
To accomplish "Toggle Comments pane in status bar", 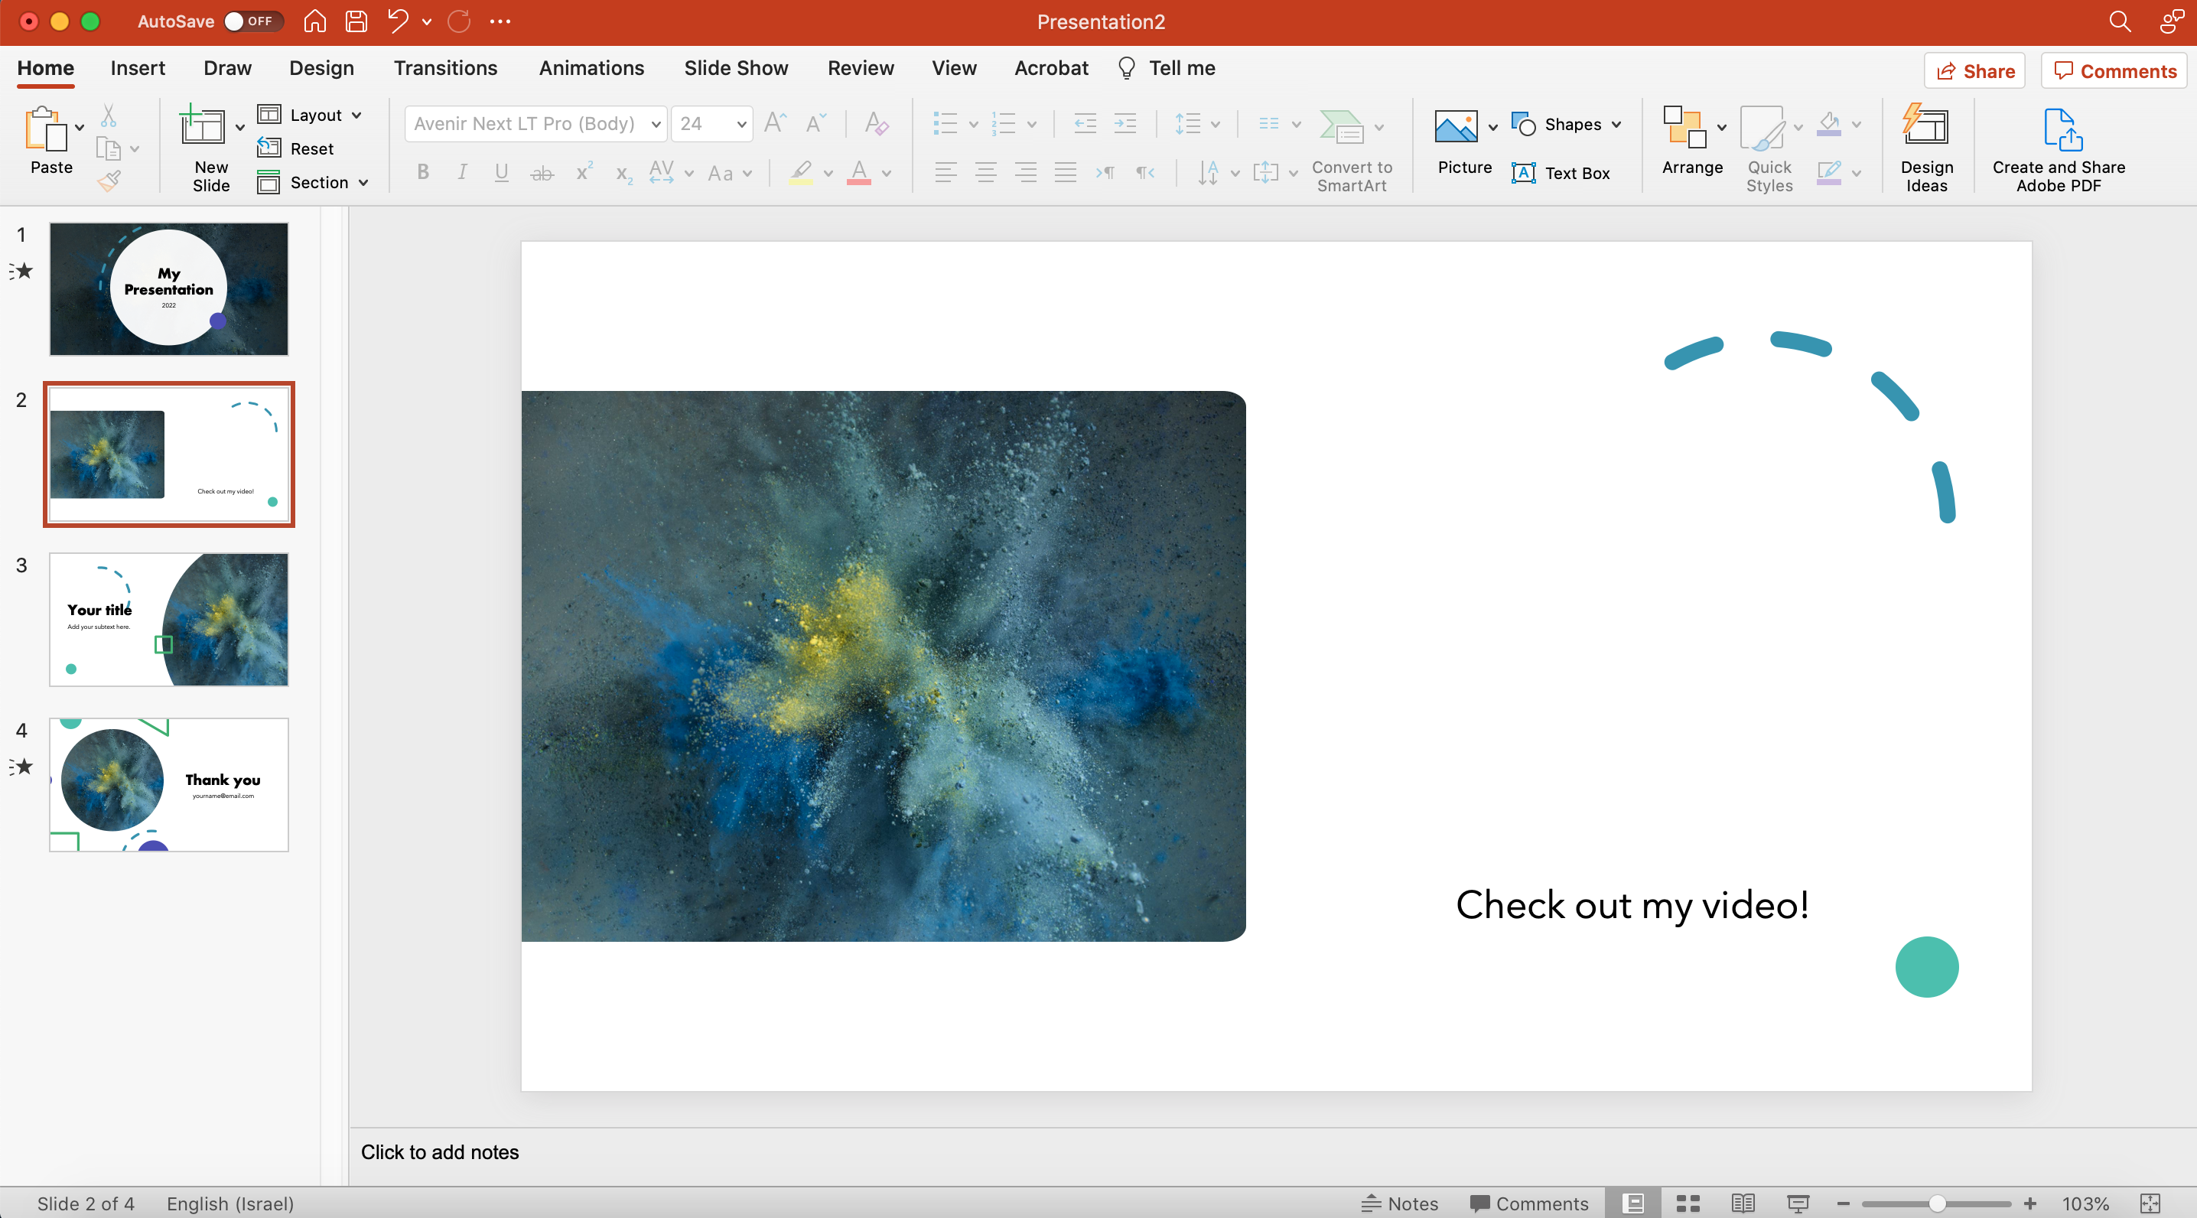I will (1528, 1203).
